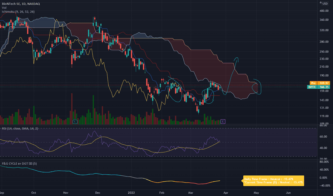Click the Feb label on time axis
The height and width of the screenshot is (196, 333).
(162, 192)
